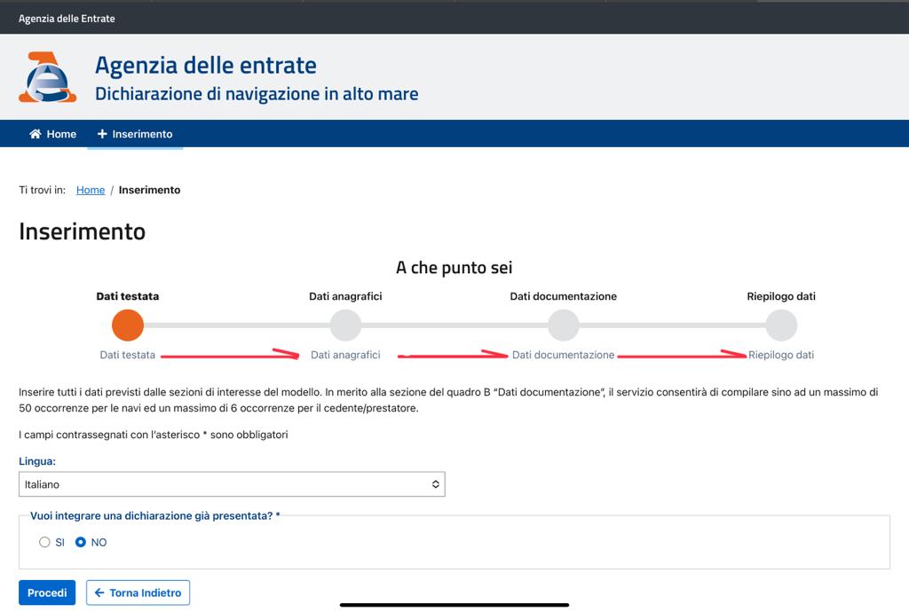Click the orange Dati testata step circle

(128, 326)
